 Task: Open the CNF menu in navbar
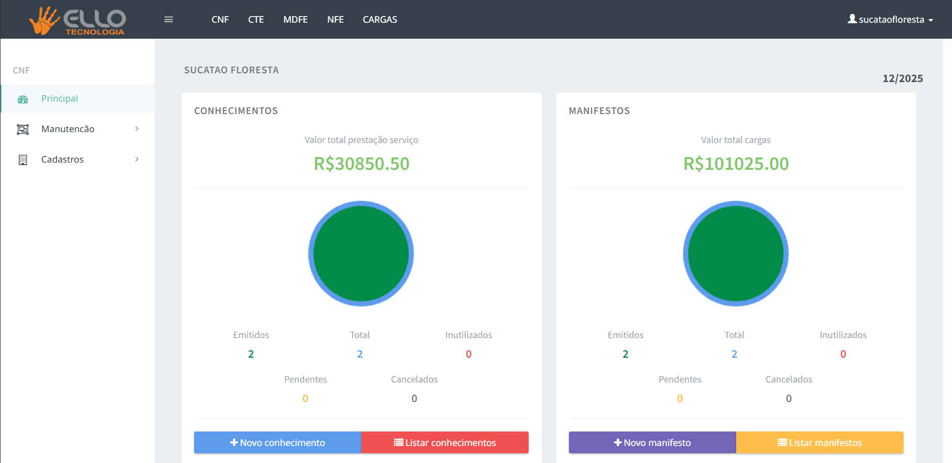[220, 20]
